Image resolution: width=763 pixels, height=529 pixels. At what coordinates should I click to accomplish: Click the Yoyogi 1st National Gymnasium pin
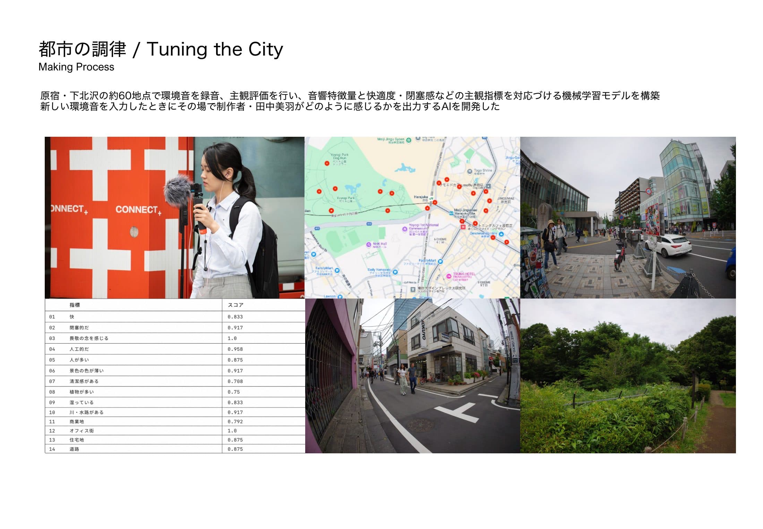click(404, 229)
